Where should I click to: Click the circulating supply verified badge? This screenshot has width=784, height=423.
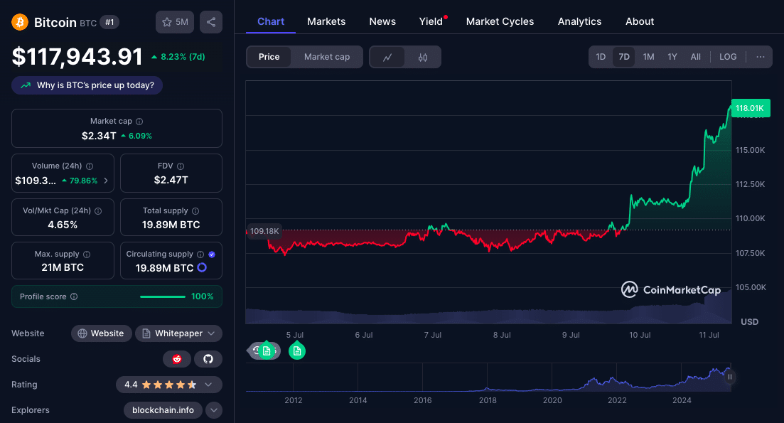(212, 254)
